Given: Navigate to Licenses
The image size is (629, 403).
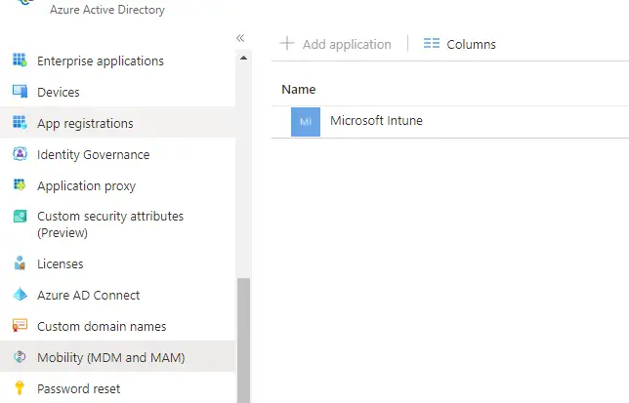Looking at the screenshot, I should (117, 263).
